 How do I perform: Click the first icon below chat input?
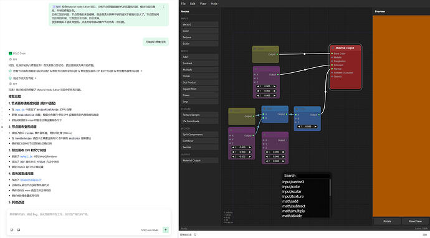(x=12, y=230)
